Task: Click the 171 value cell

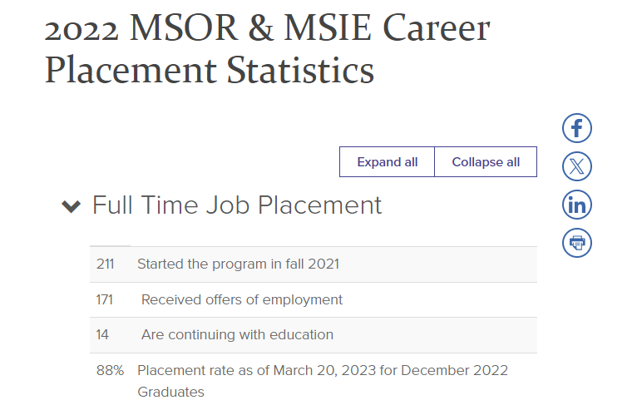Action: pos(105,300)
